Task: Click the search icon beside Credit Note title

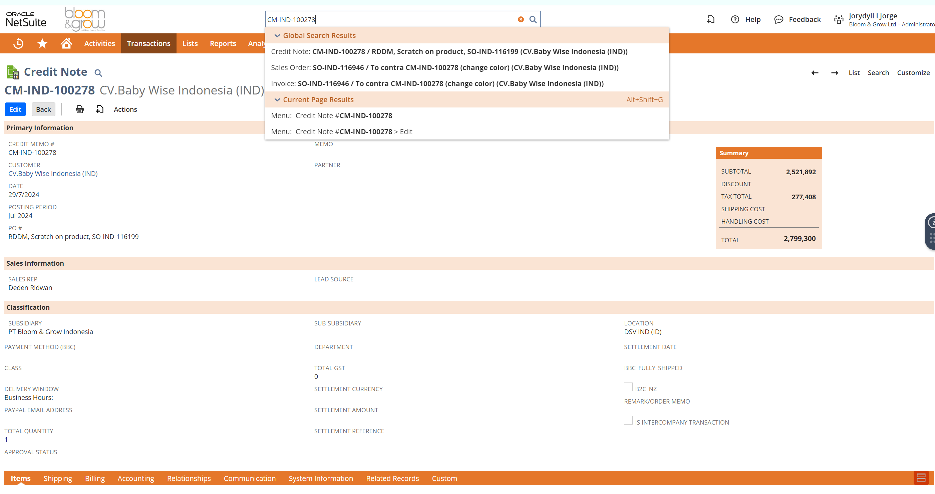Action: tap(98, 73)
